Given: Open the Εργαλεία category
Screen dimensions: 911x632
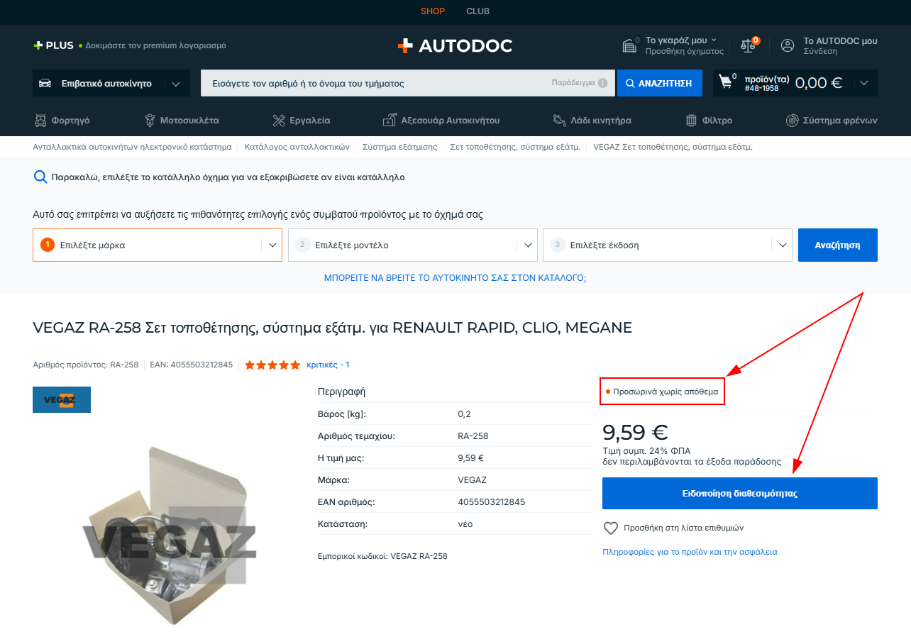Looking at the screenshot, I should point(310,121).
